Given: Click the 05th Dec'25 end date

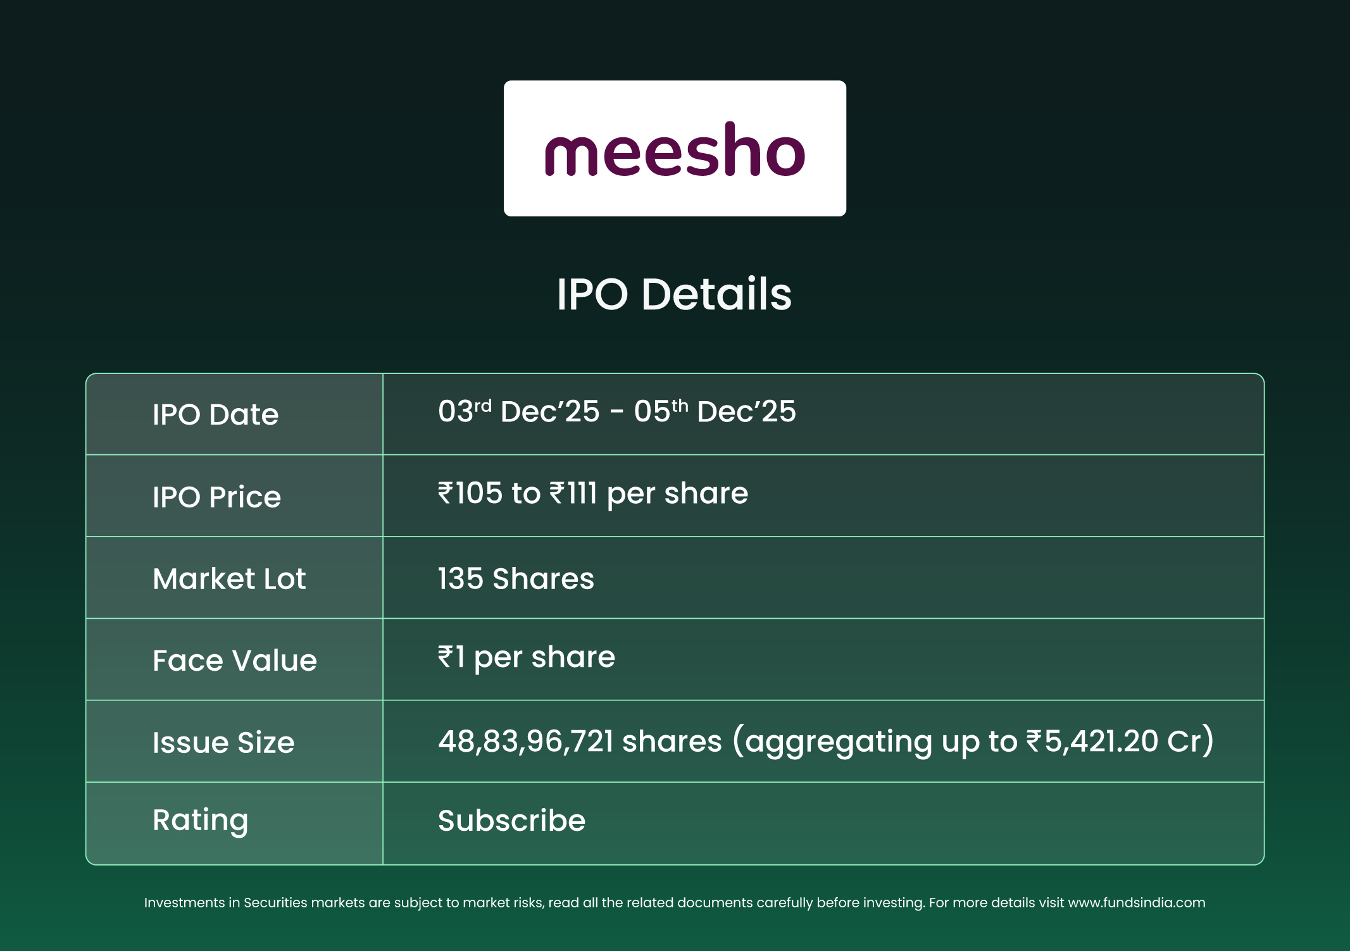Looking at the screenshot, I should tap(715, 412).
